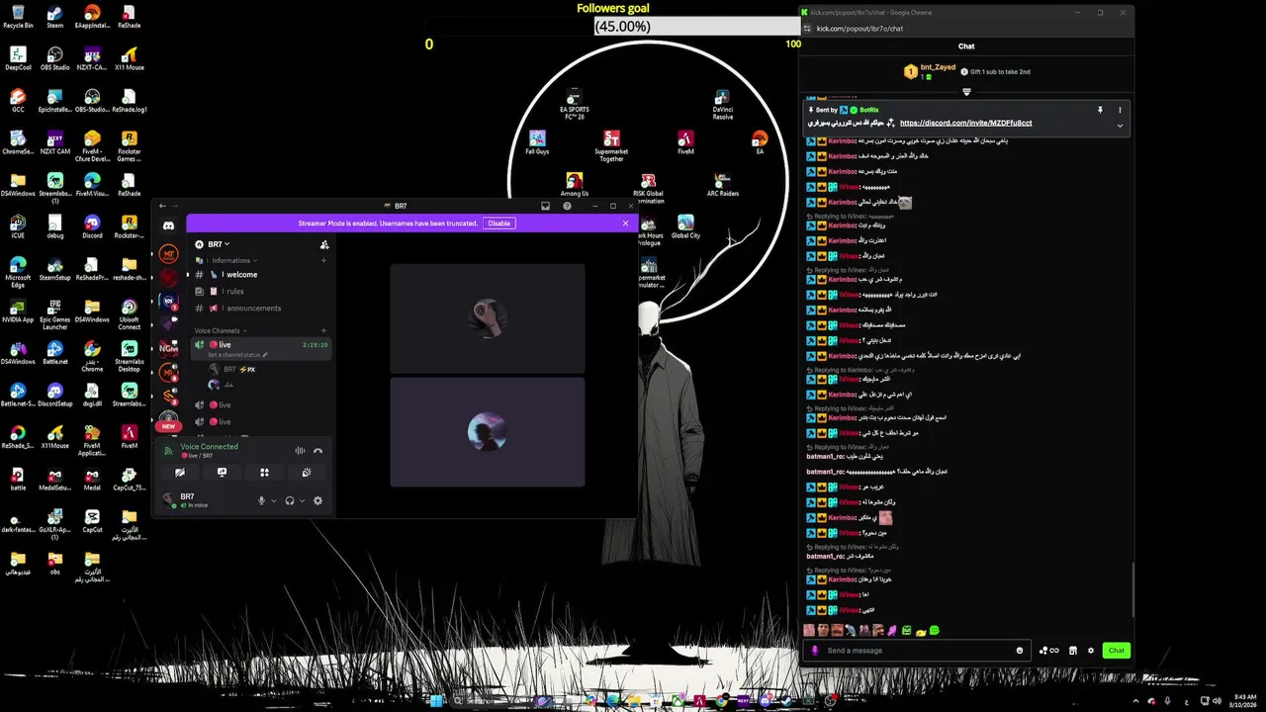Add a channel to Voice Channels category
This screenshot has width=1266, height=712.
323,330
